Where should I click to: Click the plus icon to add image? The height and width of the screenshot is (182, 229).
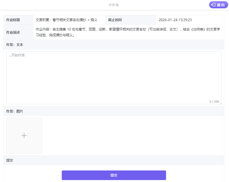coord(24,136)
